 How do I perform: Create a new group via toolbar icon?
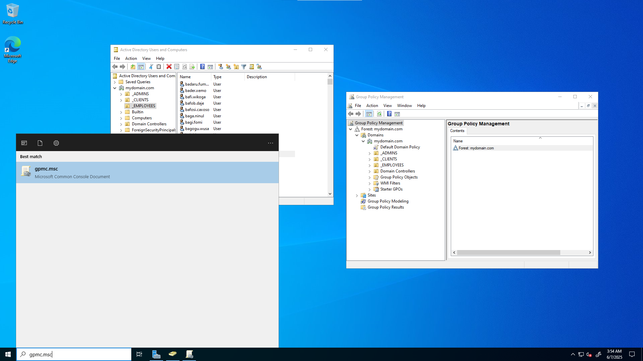tap(228, 67)
